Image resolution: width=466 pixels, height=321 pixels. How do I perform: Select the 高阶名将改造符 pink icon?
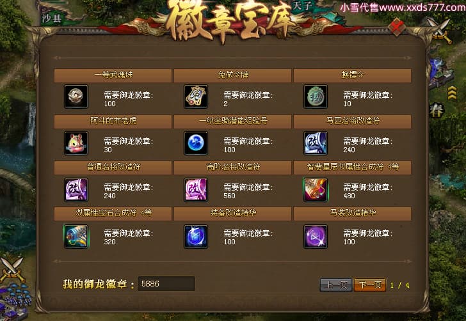pyautogui.click(x=196, y=190)
